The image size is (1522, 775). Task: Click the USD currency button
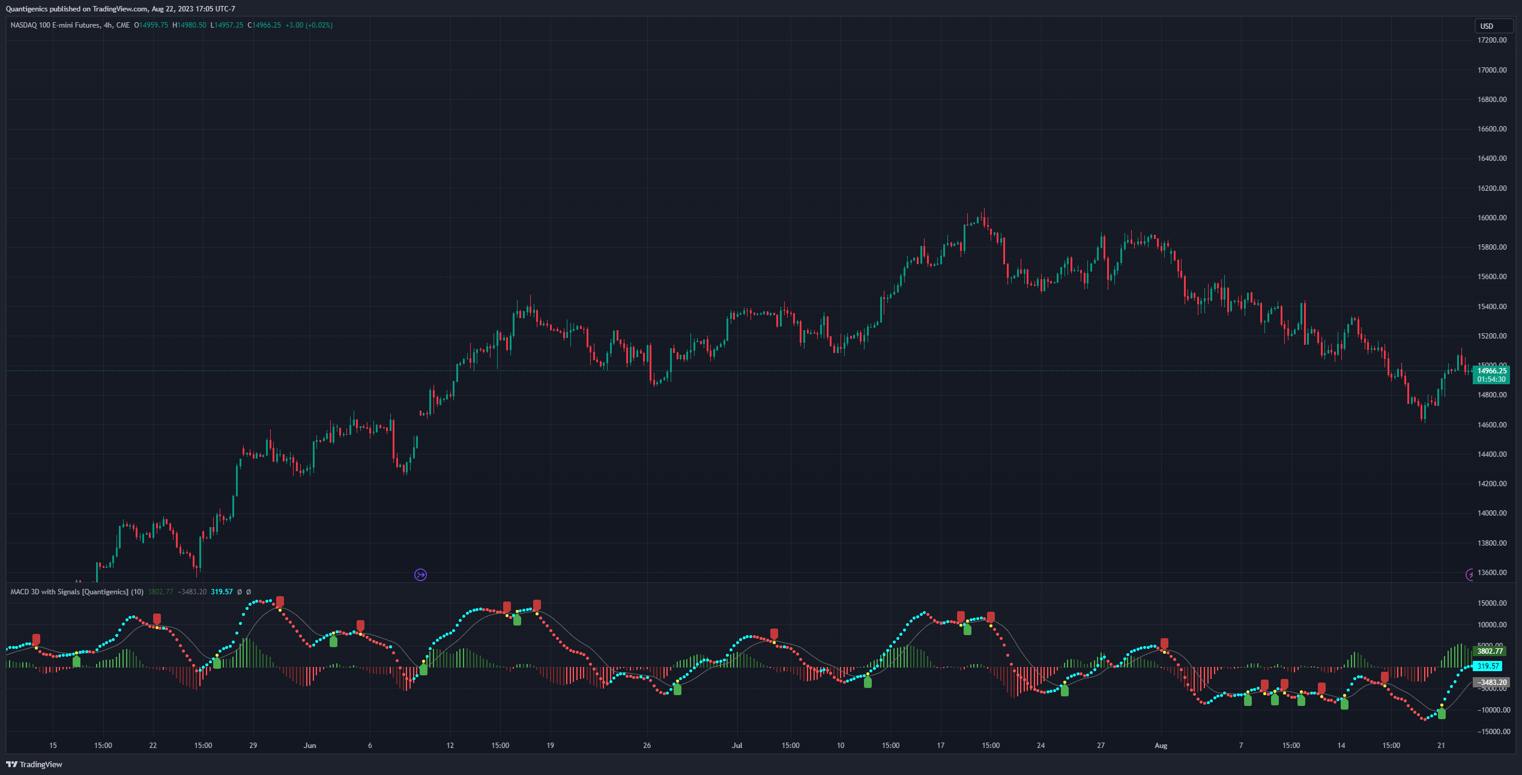(x=1493, y=26)
